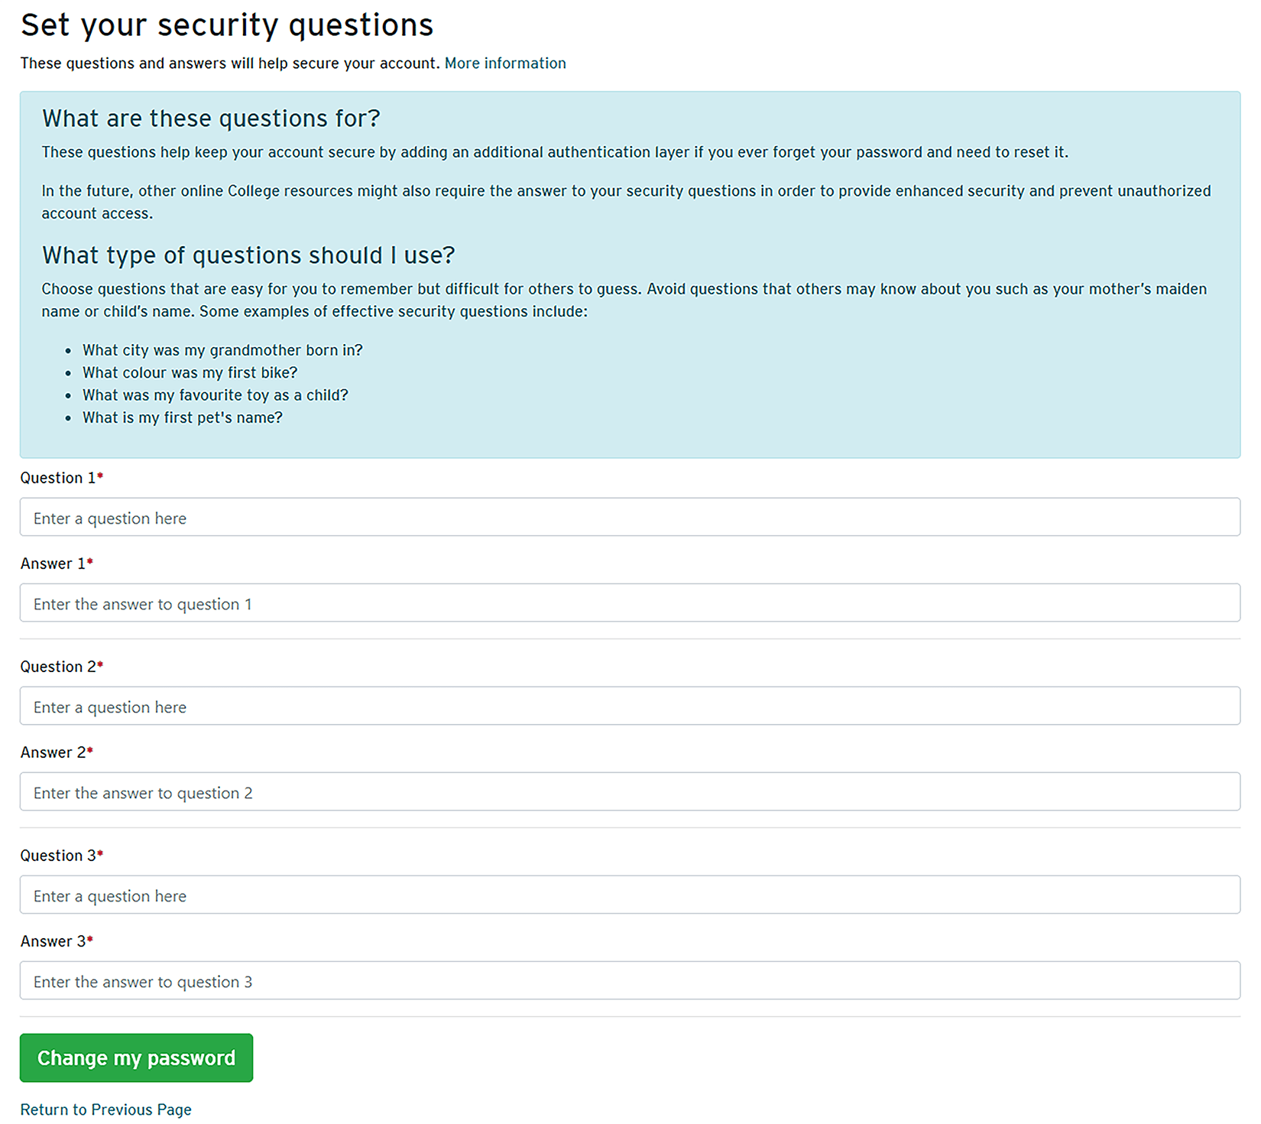This screenshot has height=1124, width=1261.
Task: Click the Question 2 label text
Action: (x=58, y=667)
